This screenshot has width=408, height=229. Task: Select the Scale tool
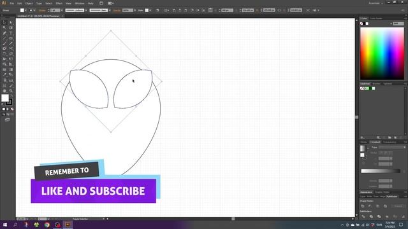point(11,54)
